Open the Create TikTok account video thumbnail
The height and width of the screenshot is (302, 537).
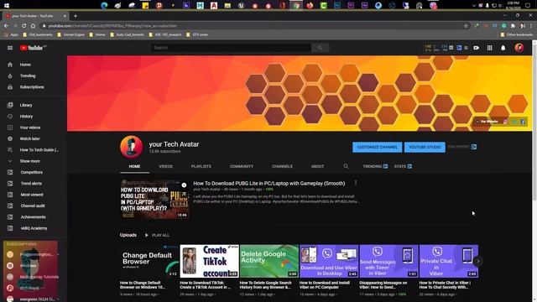pos(209,261)
